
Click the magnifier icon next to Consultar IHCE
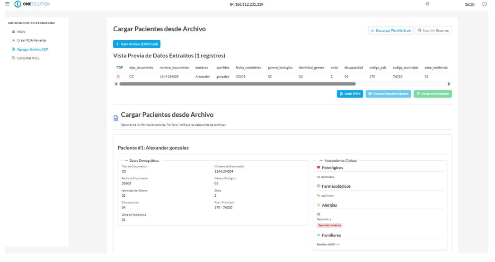point(13,58)
